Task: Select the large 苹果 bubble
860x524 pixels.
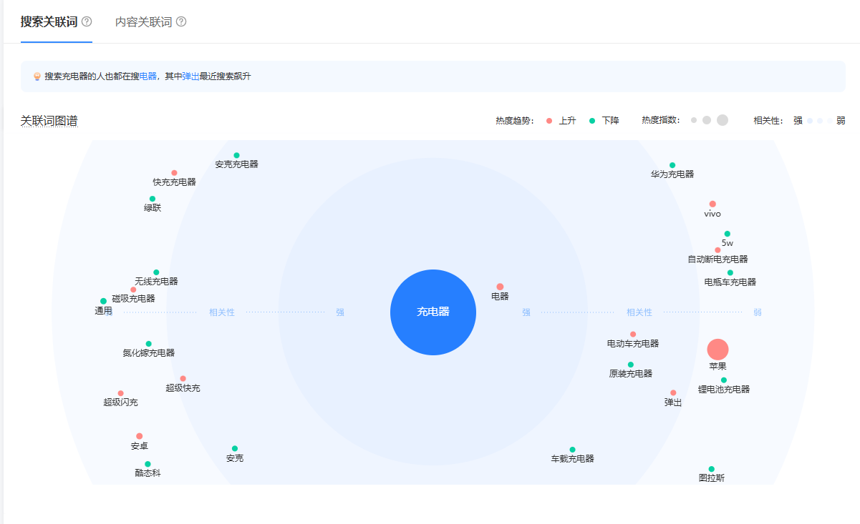Action: [x=718, y=349]
